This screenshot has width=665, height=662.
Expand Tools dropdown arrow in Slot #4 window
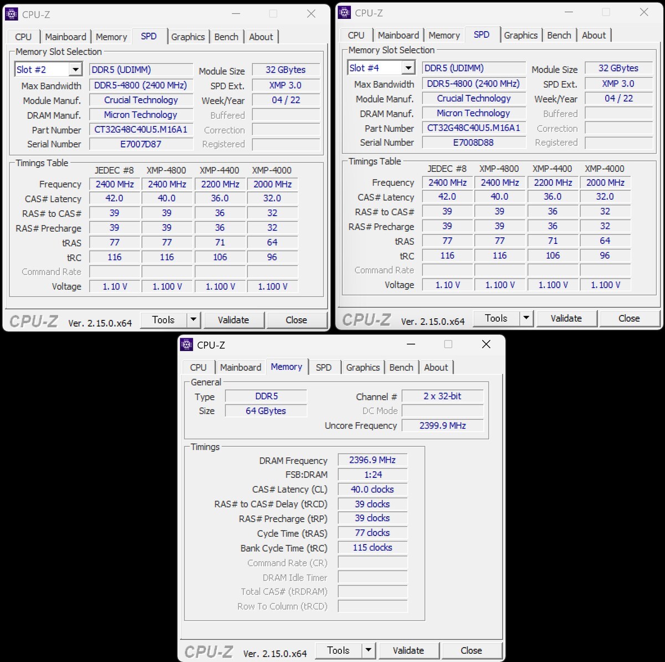pos(526,318)
